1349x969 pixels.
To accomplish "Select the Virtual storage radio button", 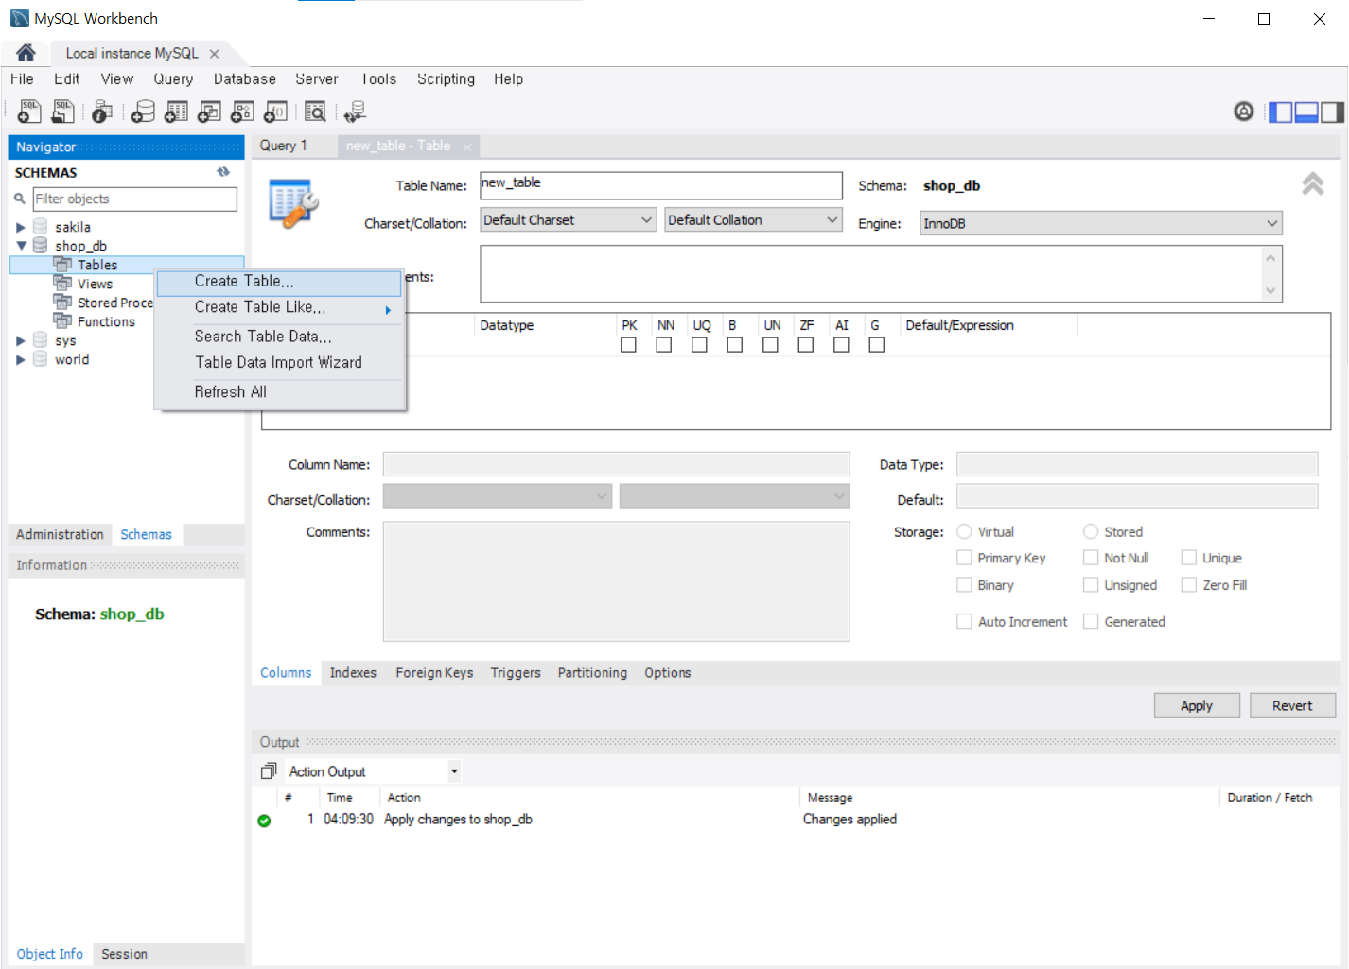I will [964, 531].
